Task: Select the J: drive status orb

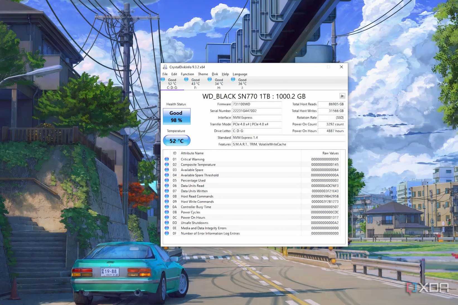Action: pyautogui.click(x=233, y=79)
